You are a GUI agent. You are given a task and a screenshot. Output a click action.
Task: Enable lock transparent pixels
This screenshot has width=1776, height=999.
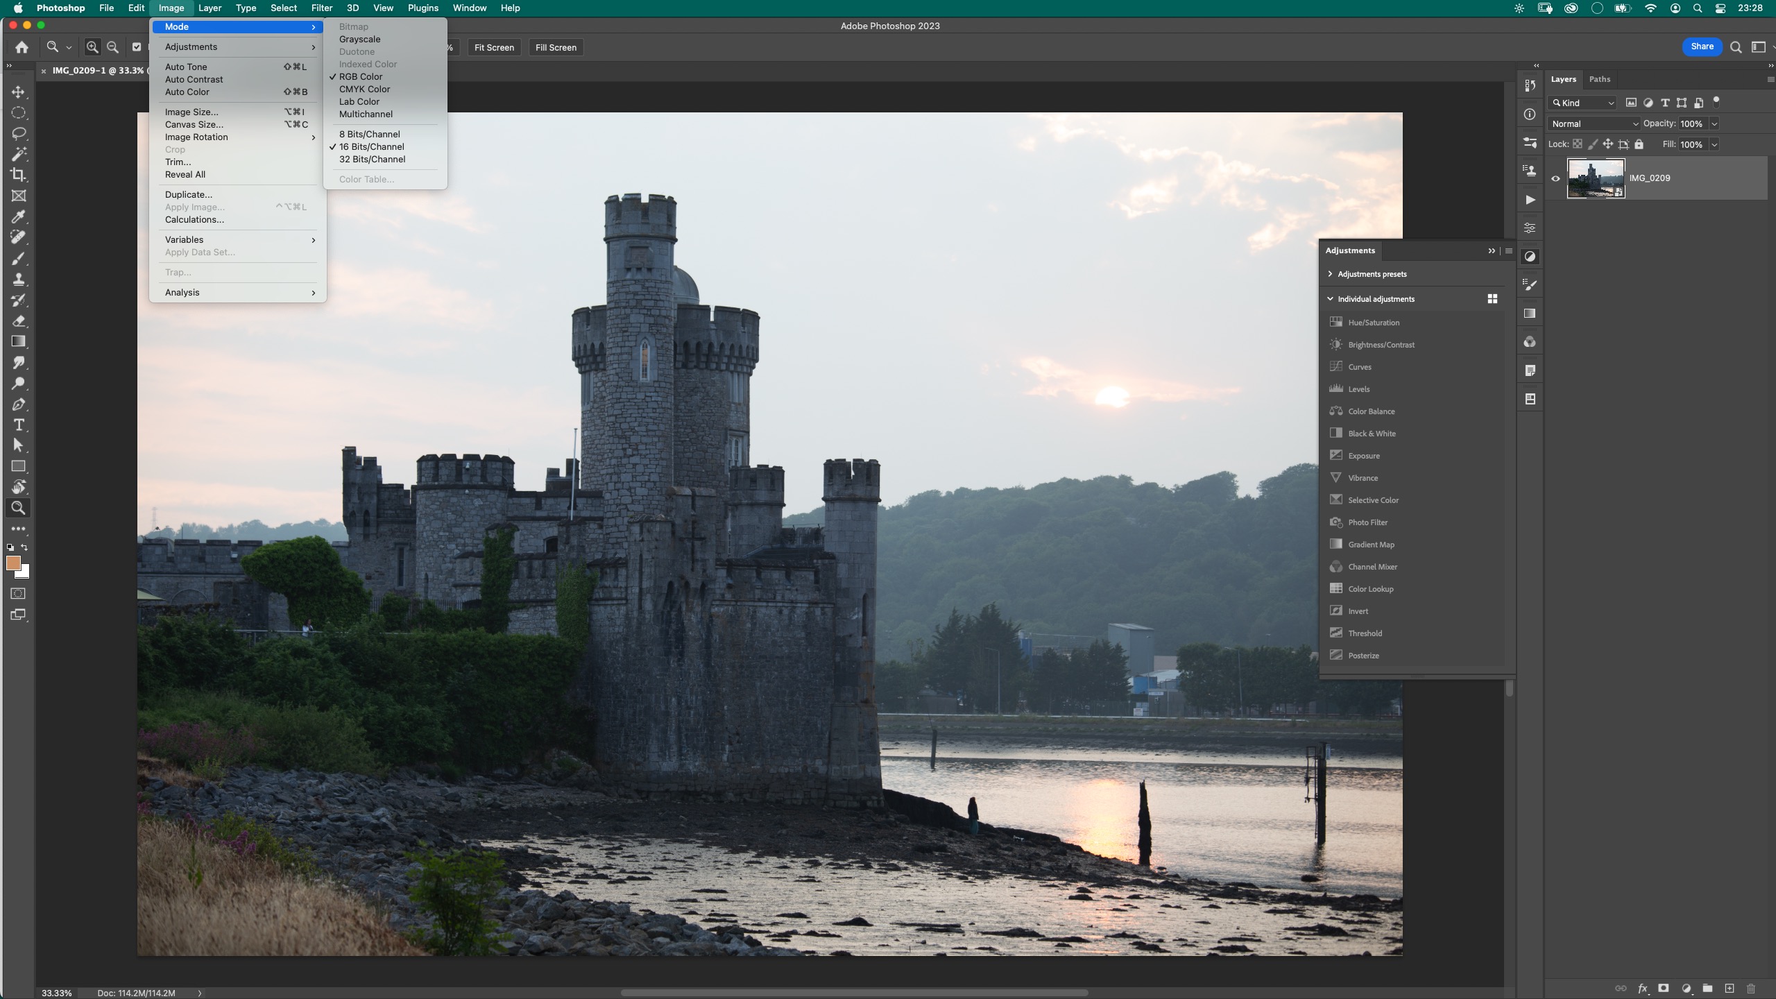(1578, 144)
